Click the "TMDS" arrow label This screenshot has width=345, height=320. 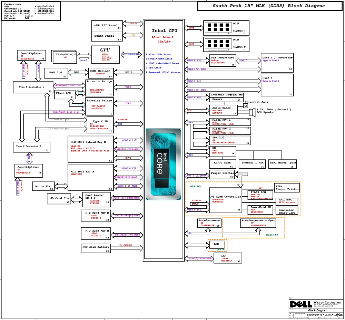click(76, 72)
